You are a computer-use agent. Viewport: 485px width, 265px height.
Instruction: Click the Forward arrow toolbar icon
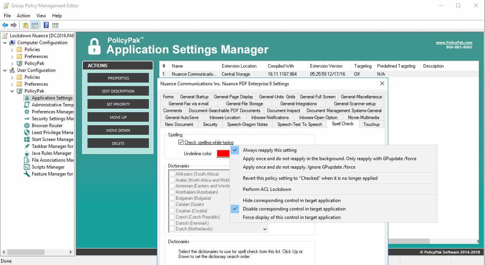[14, 25]
